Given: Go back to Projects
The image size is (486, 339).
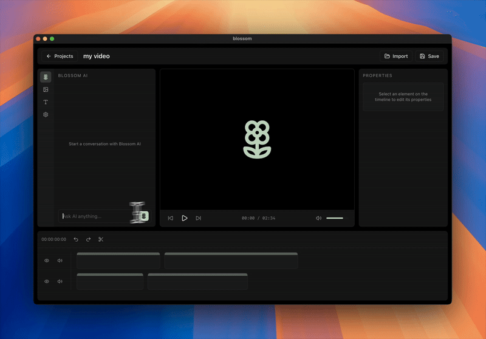Looking at the screenshot, I should click(x=60, y=56).
